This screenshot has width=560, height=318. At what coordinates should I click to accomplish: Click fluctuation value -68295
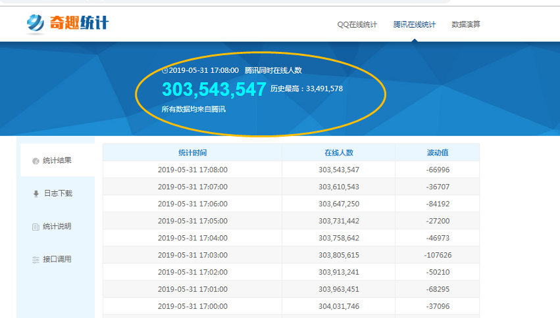coord(438,290)
